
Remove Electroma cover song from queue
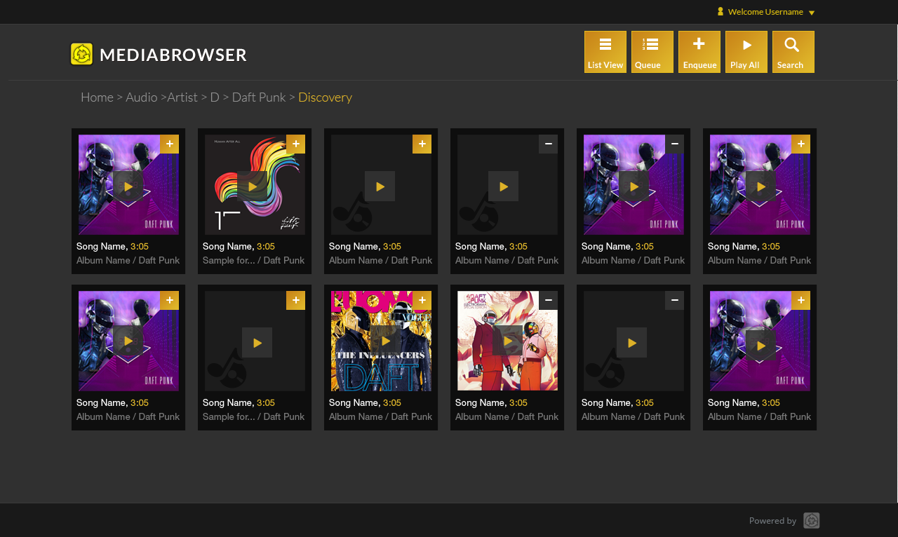tap(548, 300)
